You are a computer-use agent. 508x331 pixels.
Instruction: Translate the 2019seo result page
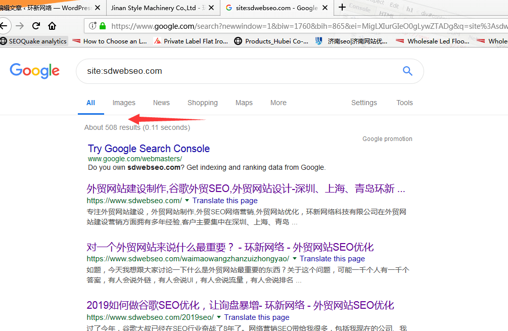[x=257, y=317]
